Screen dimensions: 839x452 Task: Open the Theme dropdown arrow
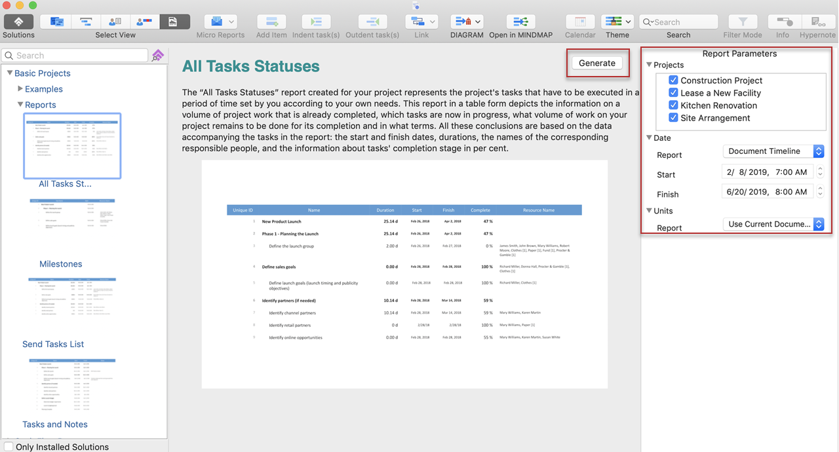tap(629, 22)
